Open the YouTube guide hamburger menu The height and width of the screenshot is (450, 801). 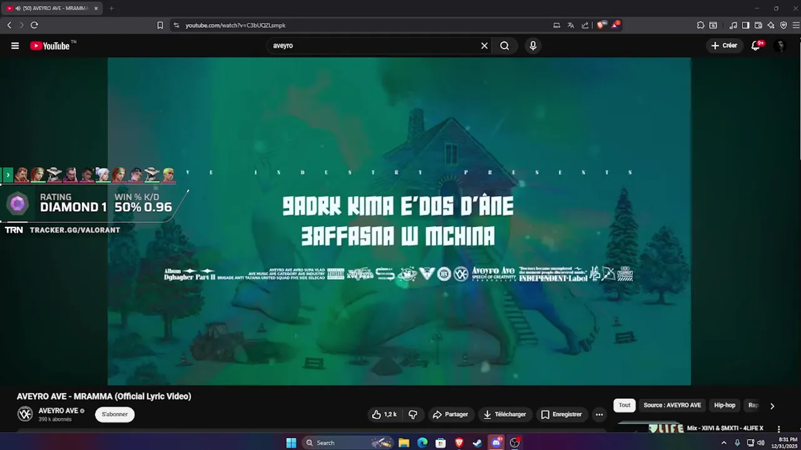point(15,46)
